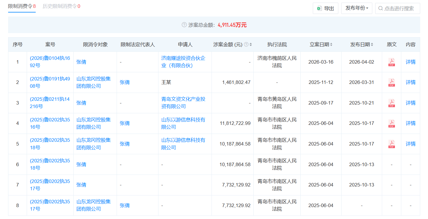Select the 限制消费令 tab
The image size is (428, 219).
[22, 6]
